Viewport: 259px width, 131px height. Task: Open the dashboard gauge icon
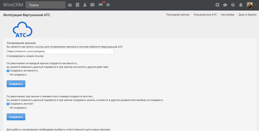pos(70,5)
